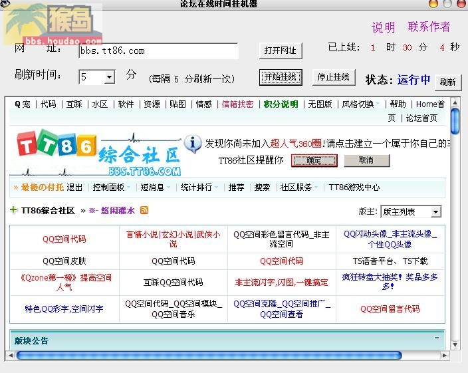
Task: Click the 悠闲灌水 breadcrumb link
Action: point(118,210)
